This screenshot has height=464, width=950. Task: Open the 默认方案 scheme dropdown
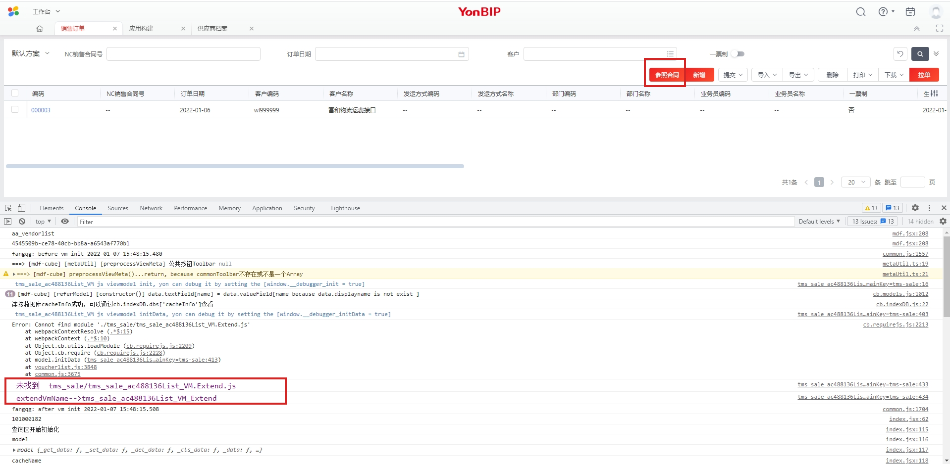(30, 53)
